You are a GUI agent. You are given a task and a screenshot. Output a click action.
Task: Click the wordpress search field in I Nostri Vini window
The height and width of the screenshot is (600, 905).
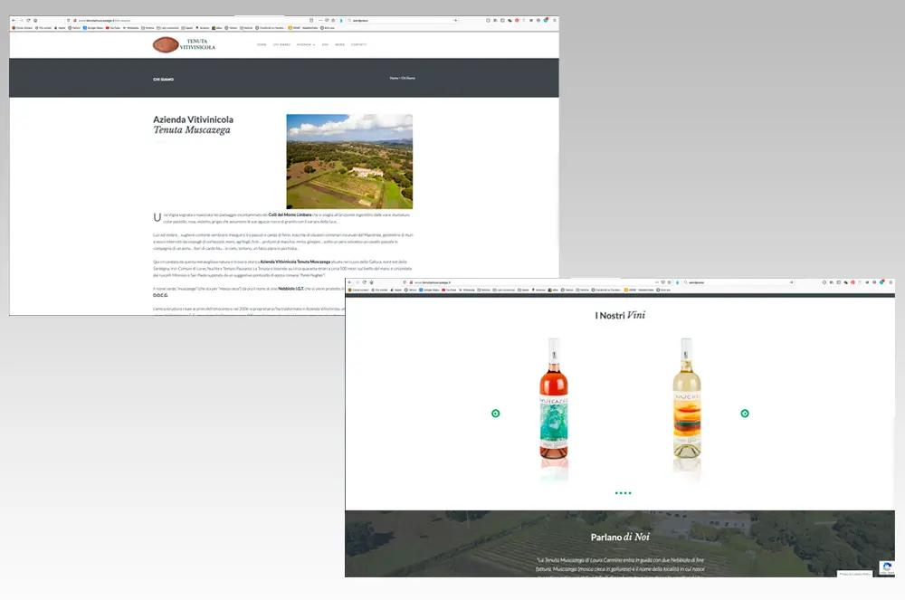(738, 282)
